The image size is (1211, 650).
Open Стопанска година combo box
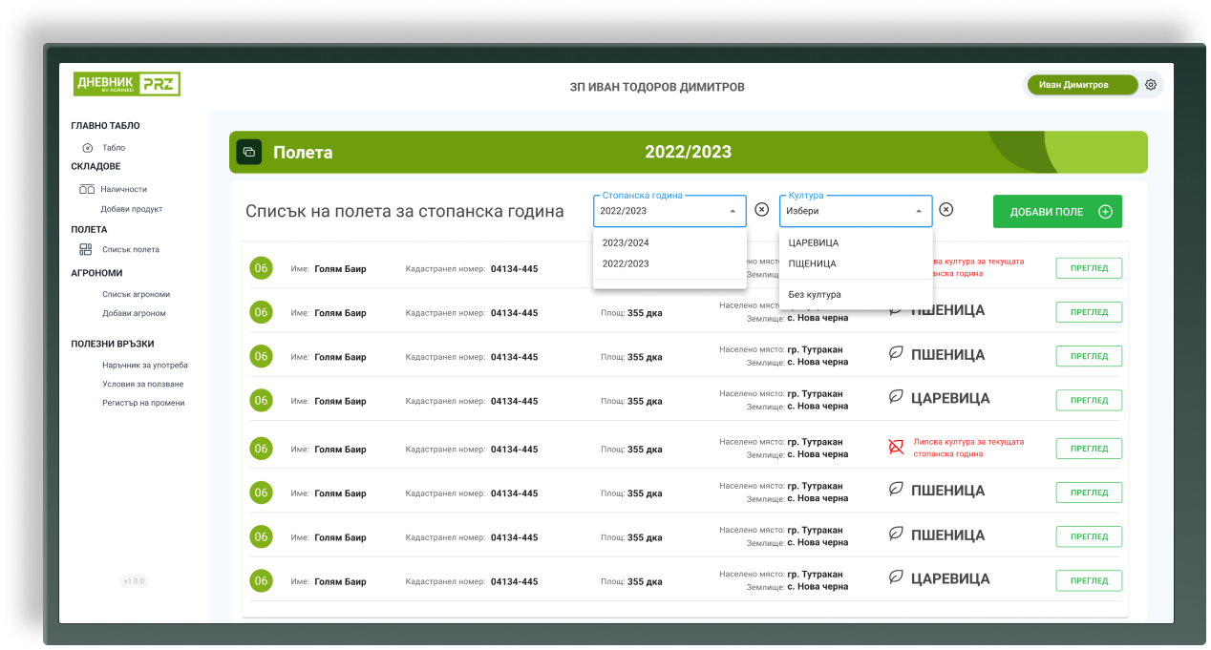point(669,211)
